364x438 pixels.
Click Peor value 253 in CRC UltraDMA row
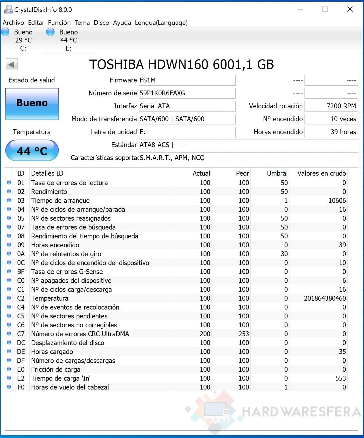244,334
